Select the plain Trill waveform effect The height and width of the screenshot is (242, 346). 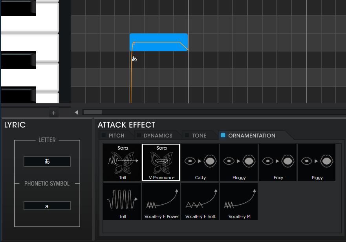pos(122,202)
